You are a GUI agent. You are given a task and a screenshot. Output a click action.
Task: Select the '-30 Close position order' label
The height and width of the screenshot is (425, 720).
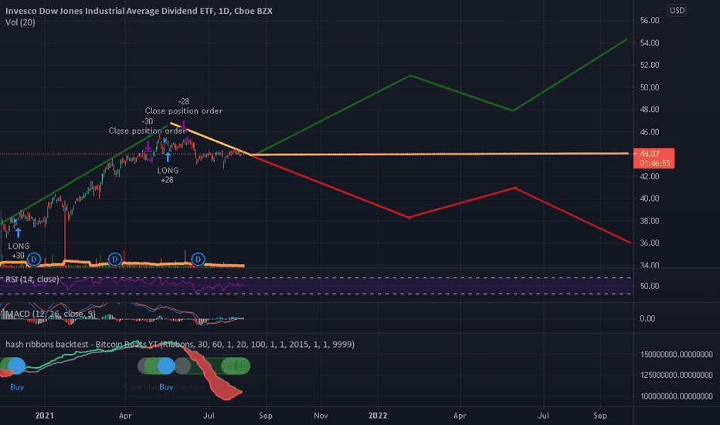pos(147,127)
